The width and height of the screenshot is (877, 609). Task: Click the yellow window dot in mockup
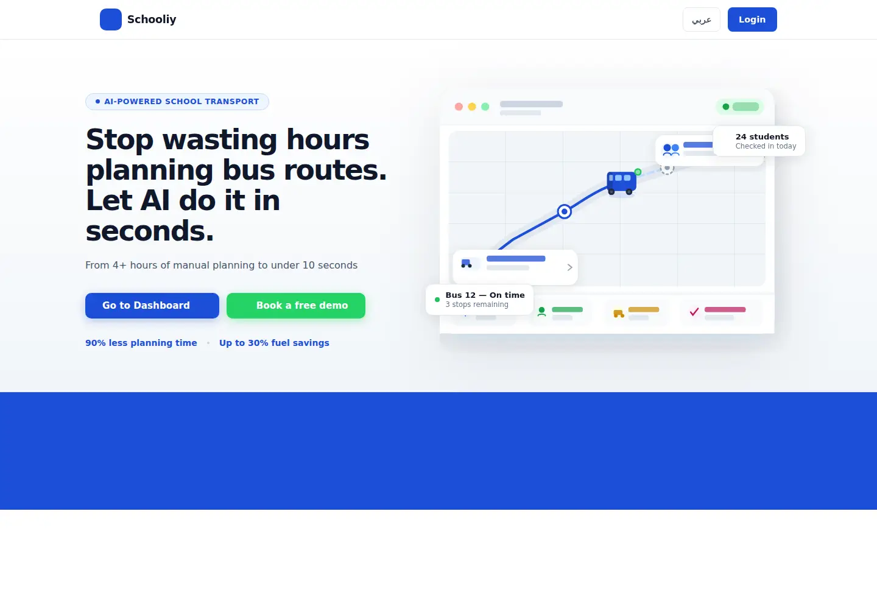(472, 107)
